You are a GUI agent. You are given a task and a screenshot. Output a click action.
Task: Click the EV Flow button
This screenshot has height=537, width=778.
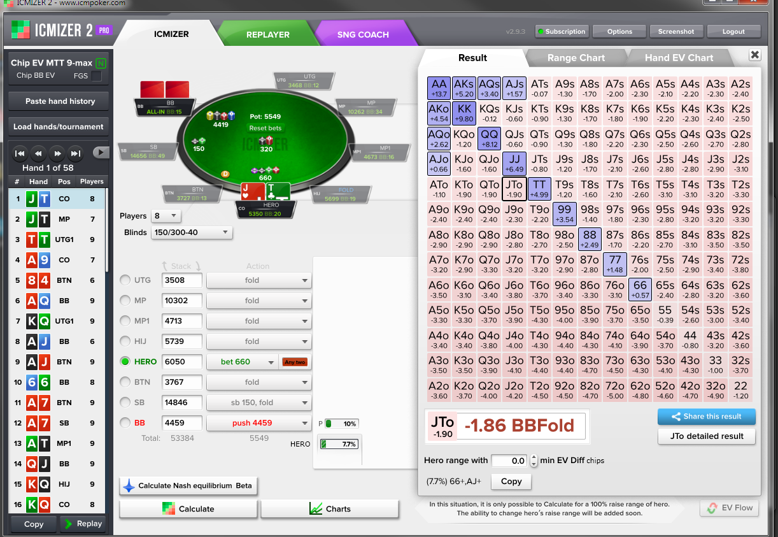click(x=729, y=508)
